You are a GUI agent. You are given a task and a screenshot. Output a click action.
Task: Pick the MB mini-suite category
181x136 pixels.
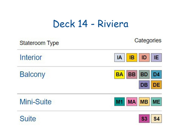[x=144, y=102]
